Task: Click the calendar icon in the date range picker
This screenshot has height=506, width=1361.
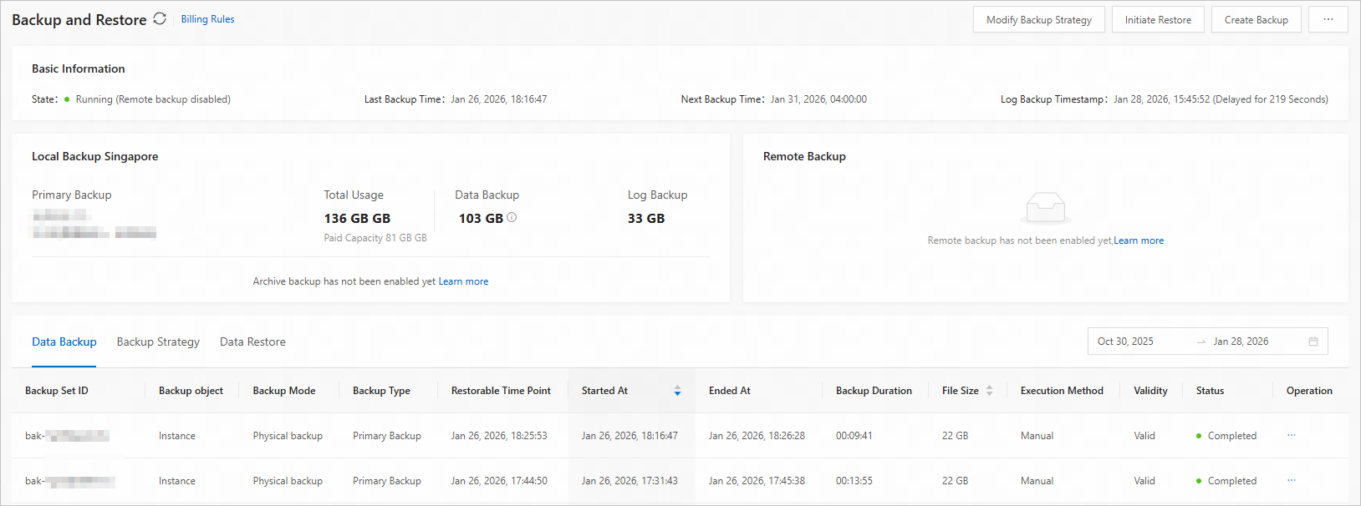Action: pos(1313,342)
